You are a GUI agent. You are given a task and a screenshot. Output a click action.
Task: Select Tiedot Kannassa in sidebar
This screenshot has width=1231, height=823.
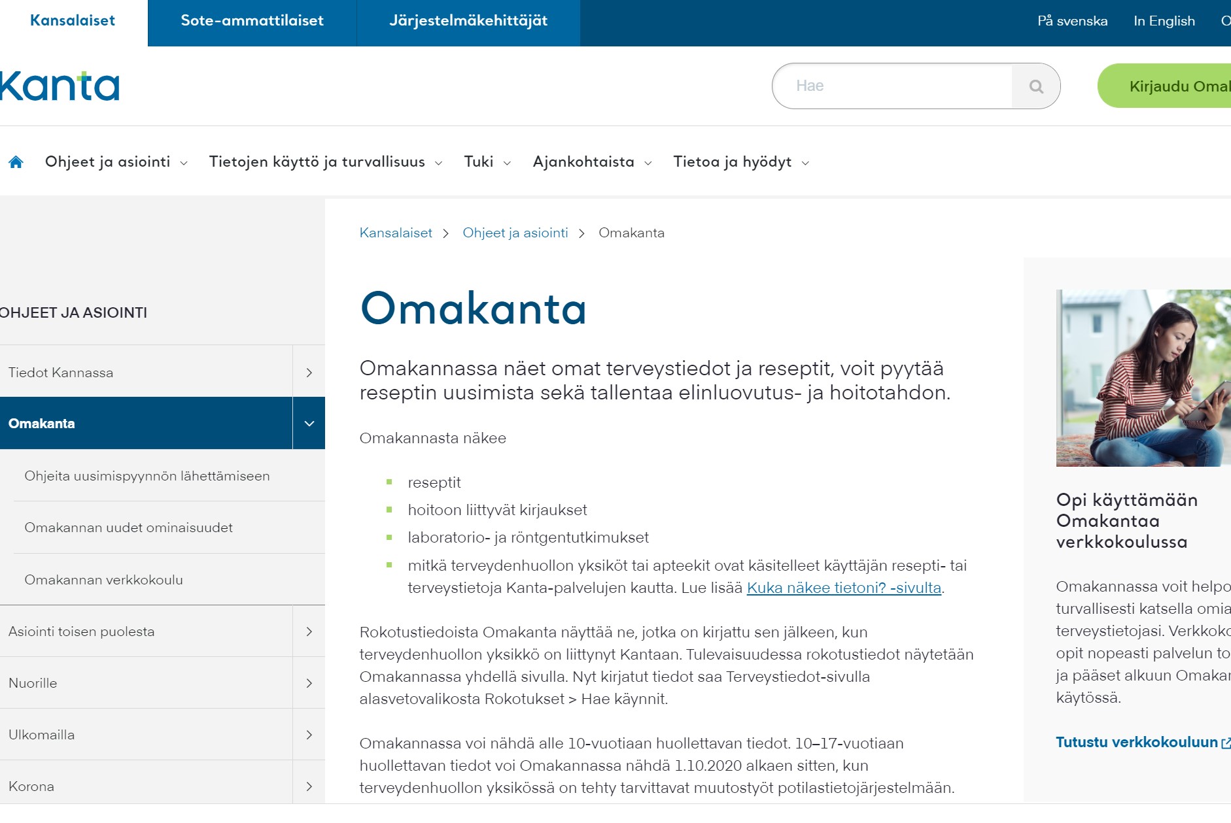(x=146, y=373)
